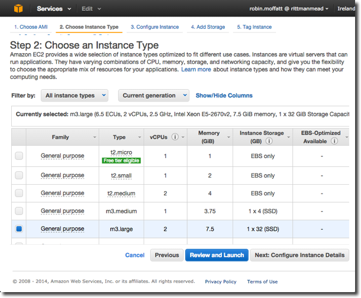Open the Edit menu in the header
Viewport: 361px width, 298px height.
[91, 9]
